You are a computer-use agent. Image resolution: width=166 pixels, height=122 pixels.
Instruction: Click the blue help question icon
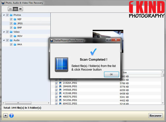point(11,116)
